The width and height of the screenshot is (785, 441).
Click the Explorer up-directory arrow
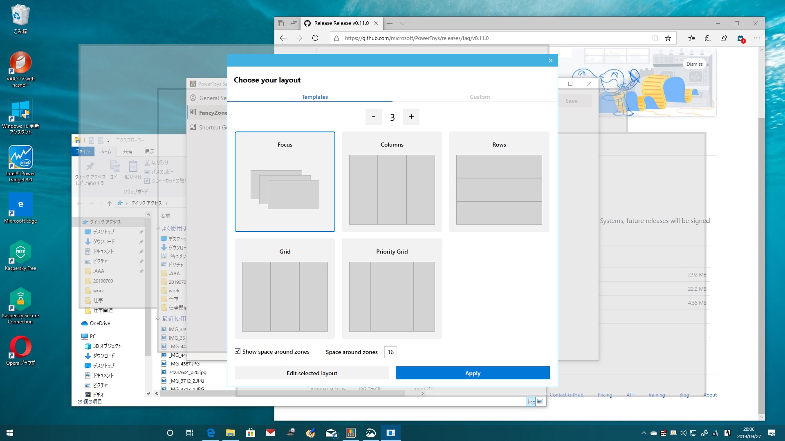tap(110, 203)
